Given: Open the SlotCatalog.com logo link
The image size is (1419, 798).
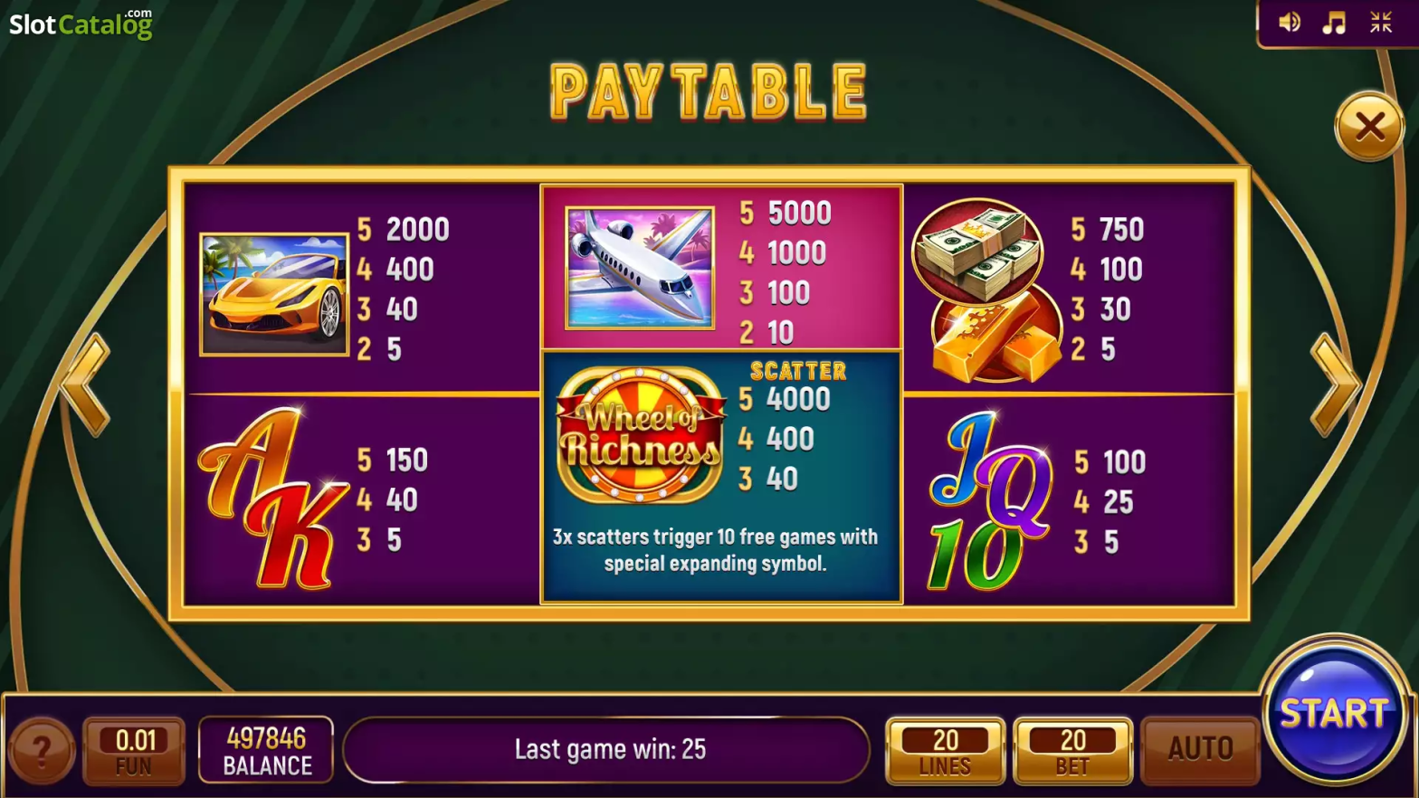Looking at the screenshot, I should point(81,24).
